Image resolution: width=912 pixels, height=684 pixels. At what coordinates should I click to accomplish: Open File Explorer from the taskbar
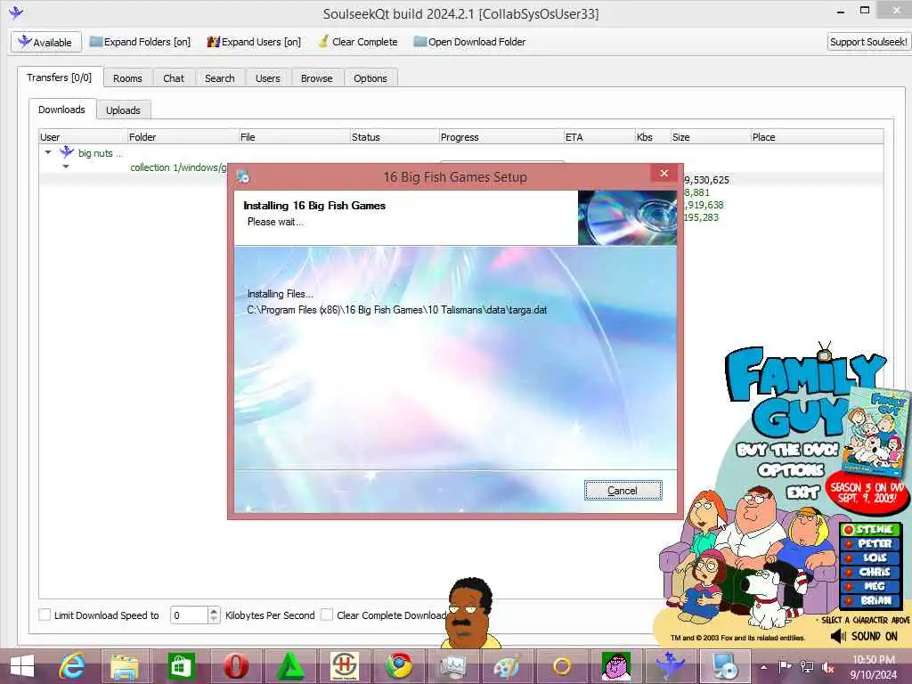[x=125, y=666]
